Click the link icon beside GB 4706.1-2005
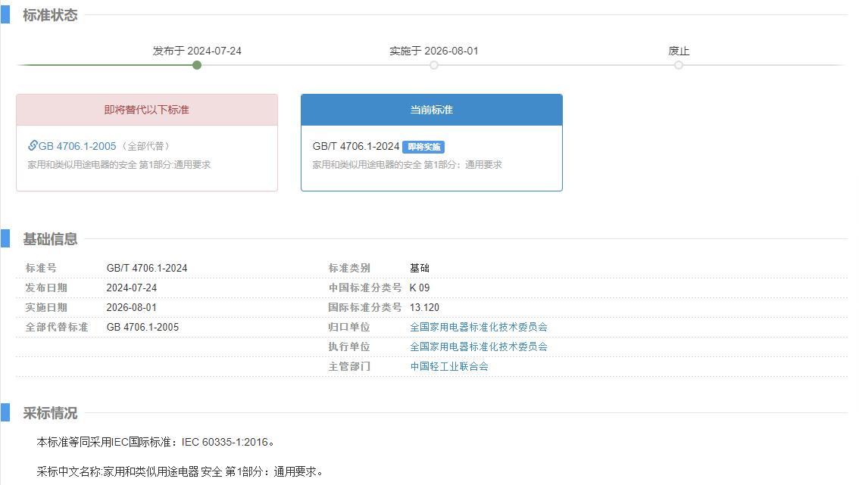The height and width of the screenshot is (485, 859). tap(33, 145)
